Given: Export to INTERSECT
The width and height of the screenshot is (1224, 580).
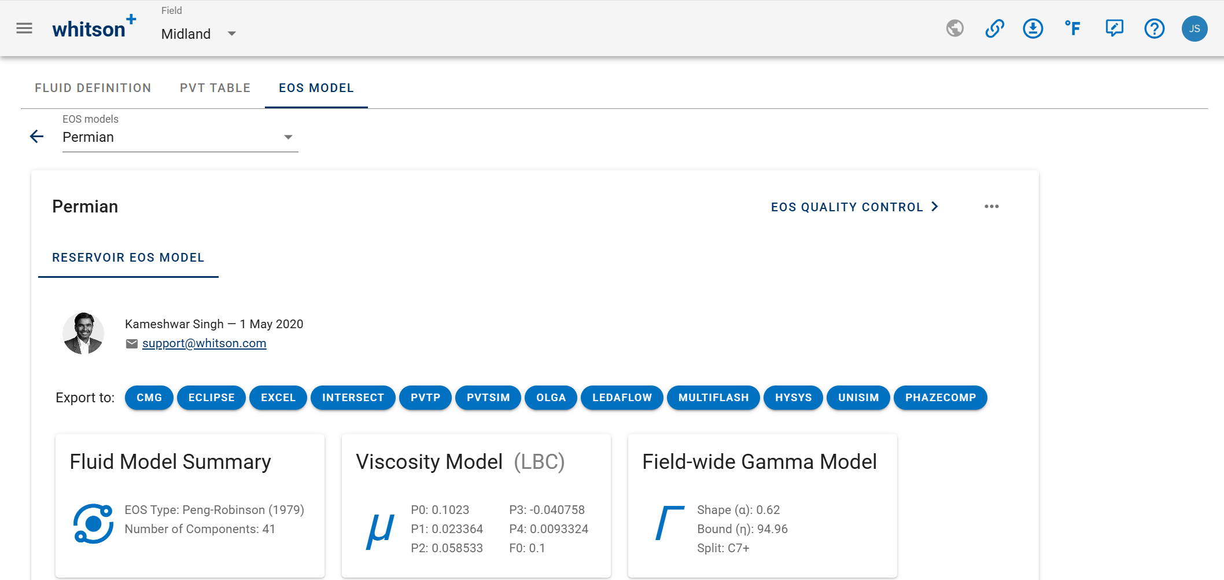Looking at the screenshot, I should click(x=353, y=398).
